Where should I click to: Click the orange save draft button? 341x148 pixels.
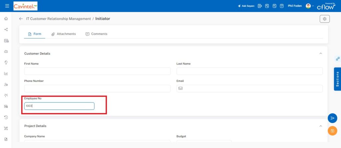click(x=332, y=131)
